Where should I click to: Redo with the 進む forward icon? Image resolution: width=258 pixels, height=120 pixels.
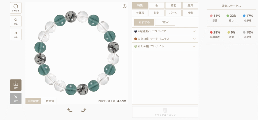pyautogui.click(x=16, y=35)
